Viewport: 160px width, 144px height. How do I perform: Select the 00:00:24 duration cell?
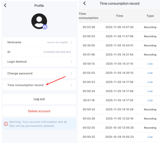[x=89, y=109]
